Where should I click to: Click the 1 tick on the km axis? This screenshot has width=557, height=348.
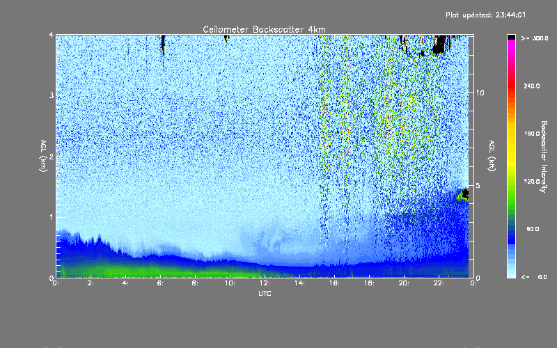click(x=52, y=217)
